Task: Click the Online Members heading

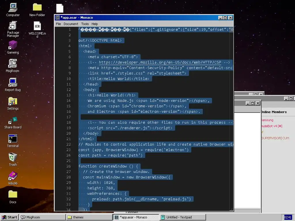Action: (274, 112)
